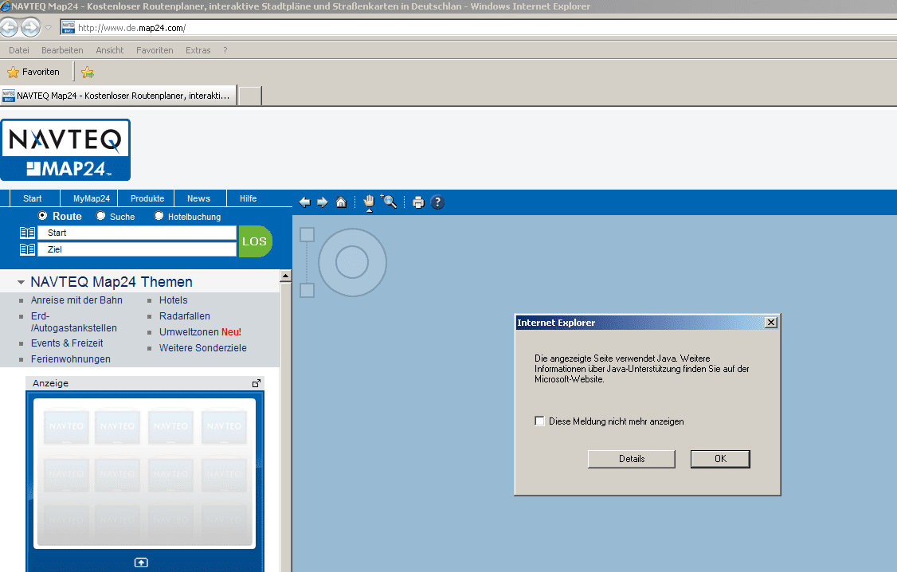Click the map compass navigation circle
Screen dimensions: 897x572
pyautogui.click(x=352, y=263)
